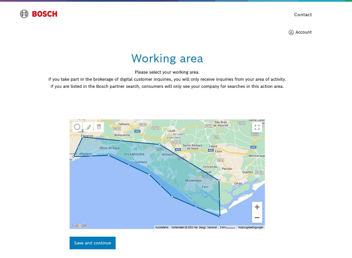This screenshot has height=258, width=352.
Task: Click the Bosch logo
Action: click(39, 14)
